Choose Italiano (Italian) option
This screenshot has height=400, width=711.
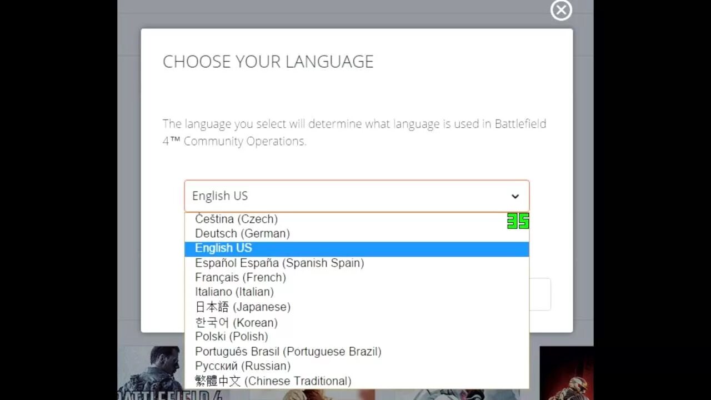(357, 292)
